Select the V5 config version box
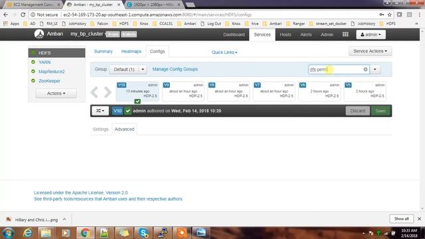This screenshot has width=425, height=239. coord(365,92)
